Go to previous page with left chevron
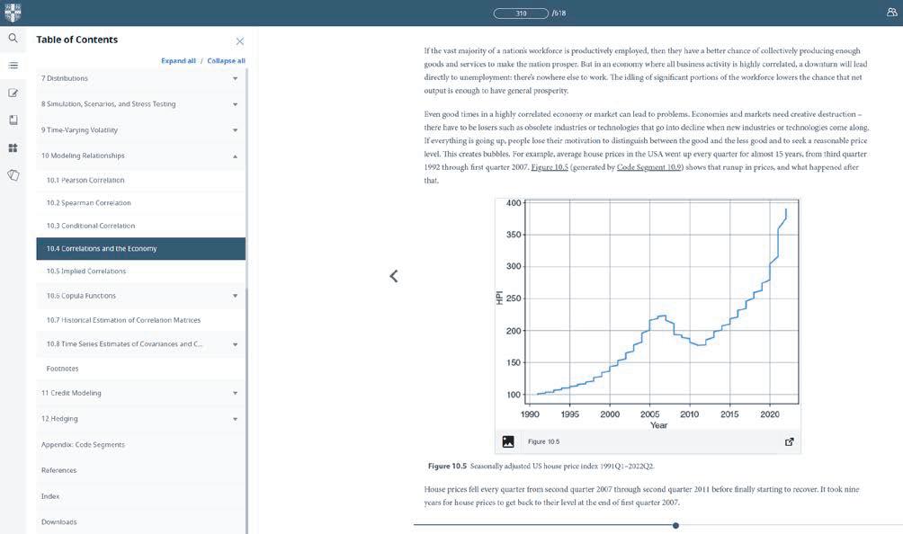This screenshot has width=903, height=534. coord(394,276)
